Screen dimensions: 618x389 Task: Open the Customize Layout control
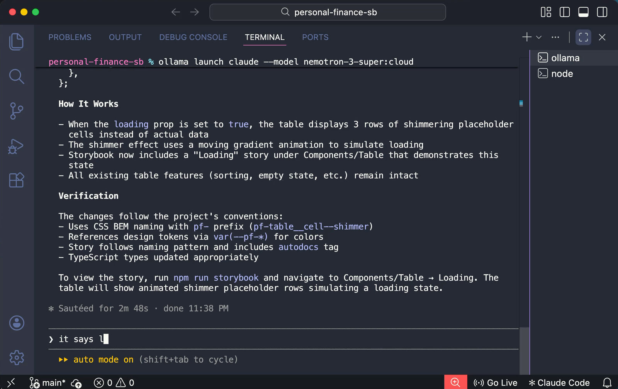click(x=546, y=12)
